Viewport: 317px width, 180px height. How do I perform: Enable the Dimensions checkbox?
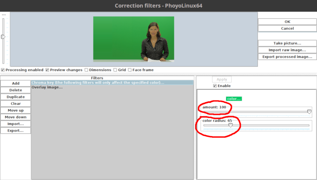86,70
